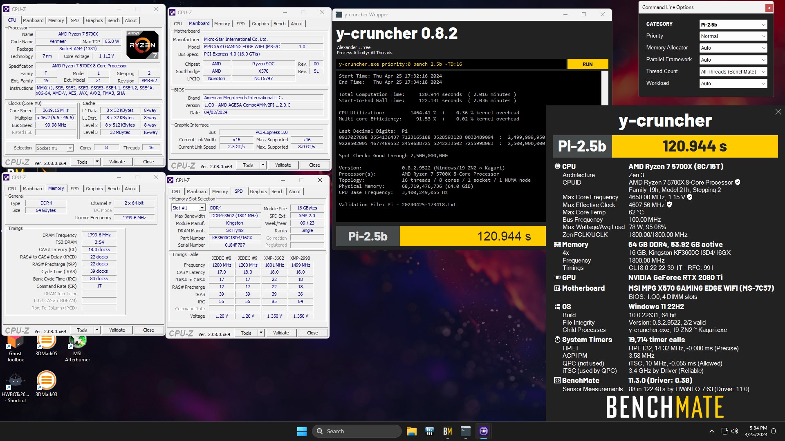The image size is (785, 441).
Task: Click the BIOS Date 04/02/2024 field
Action: (x=263, y=112)
